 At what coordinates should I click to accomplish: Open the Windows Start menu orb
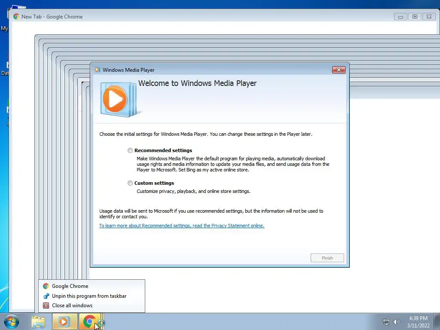tap(12, 321)
